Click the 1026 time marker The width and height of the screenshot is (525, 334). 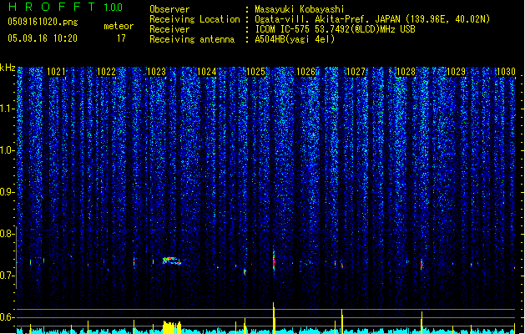306,71
